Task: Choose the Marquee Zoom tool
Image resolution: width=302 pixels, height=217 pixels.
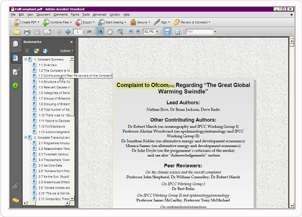Action: coord(120,32)
